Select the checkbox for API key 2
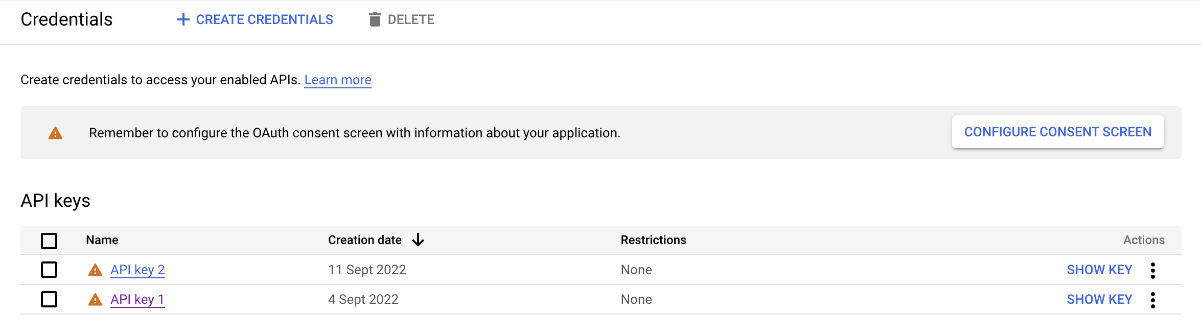The height and width of the screenshot is (336, 1201). [x=49, y=270]
